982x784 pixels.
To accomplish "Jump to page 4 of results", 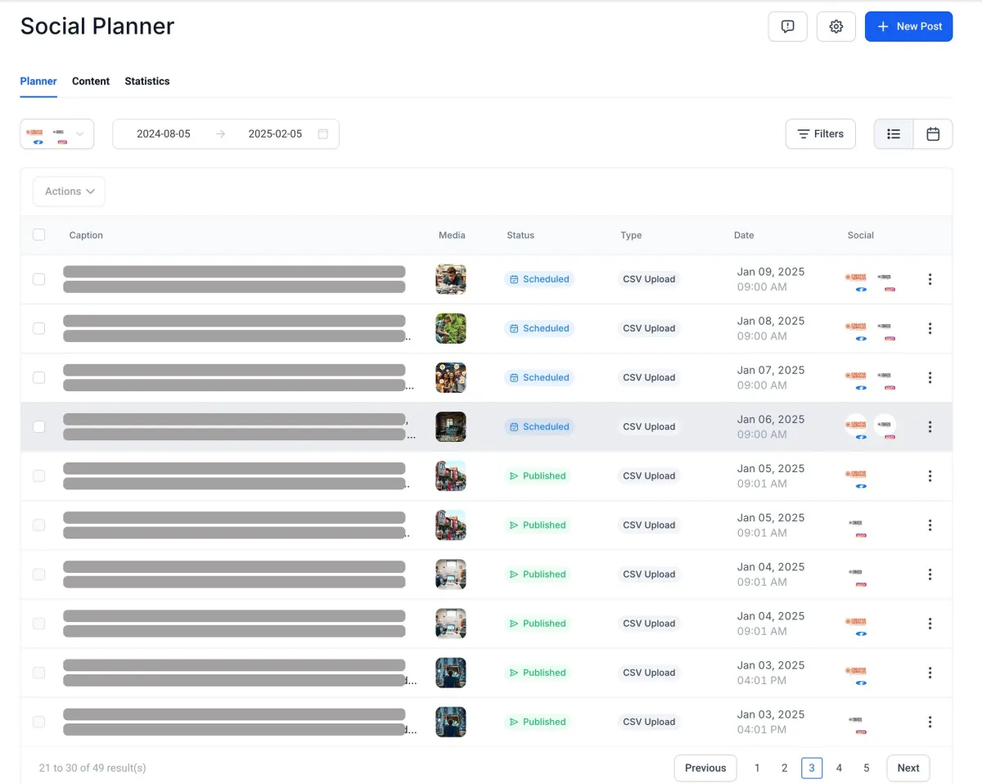I will click(x=839, y=768).
